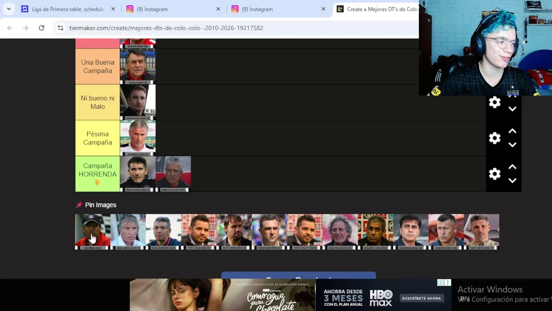
Task: Click the pin icon beside Pin Images
Action: tap(79, 205)
